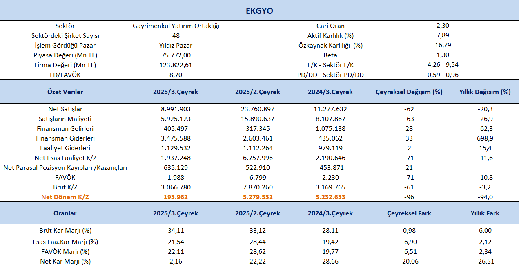Click the Brüt Kar Marjı value 34,11
Screen dimensions: 519x266
[x=176, y=230]
